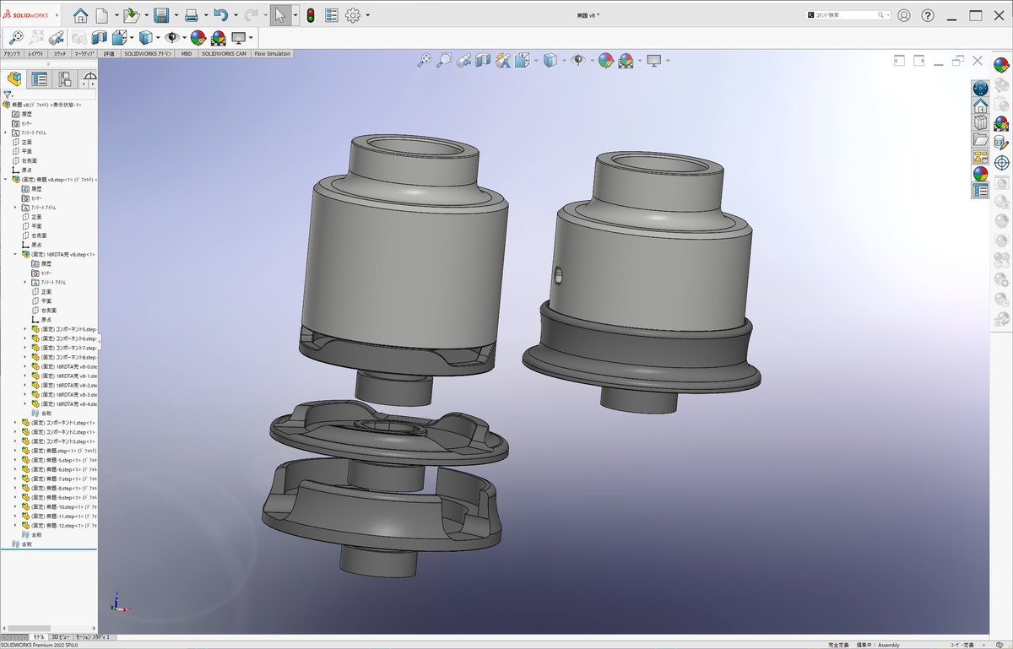This screenshot has height=649, width=1013.
Task: Open Appearances sphere icon in task pane
Action: click(980, 174)
